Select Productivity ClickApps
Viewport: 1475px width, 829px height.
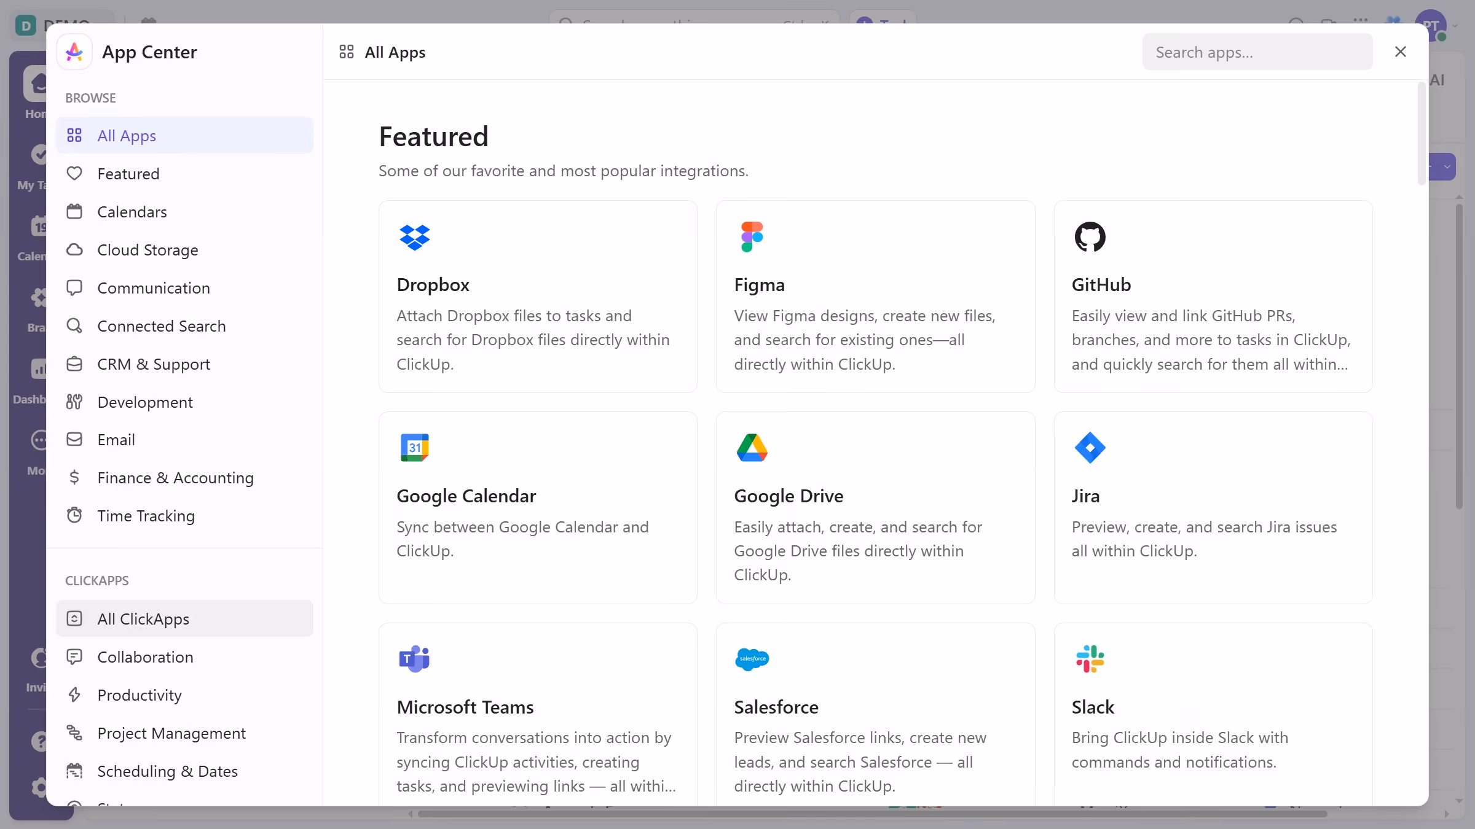click(184, 695)
